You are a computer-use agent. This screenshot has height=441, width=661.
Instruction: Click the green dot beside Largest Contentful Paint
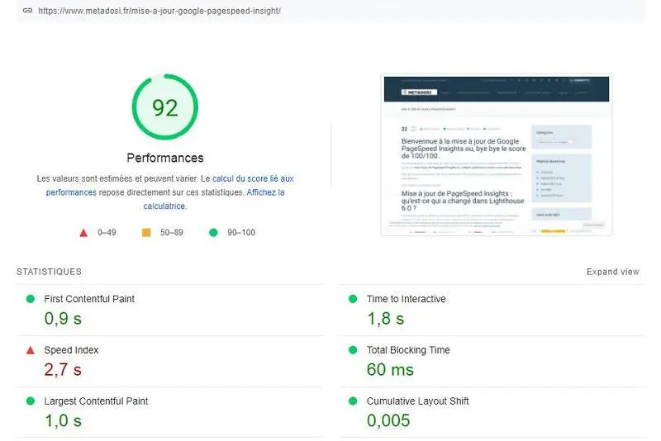coord(31,401)
